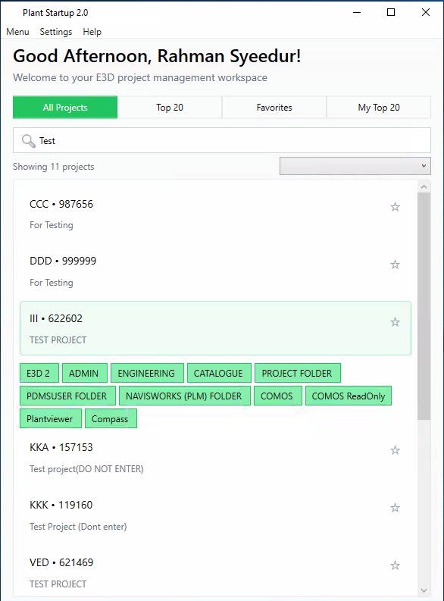
Task: Click the vertical scrollbar thumb
Action: click(424, 306)
